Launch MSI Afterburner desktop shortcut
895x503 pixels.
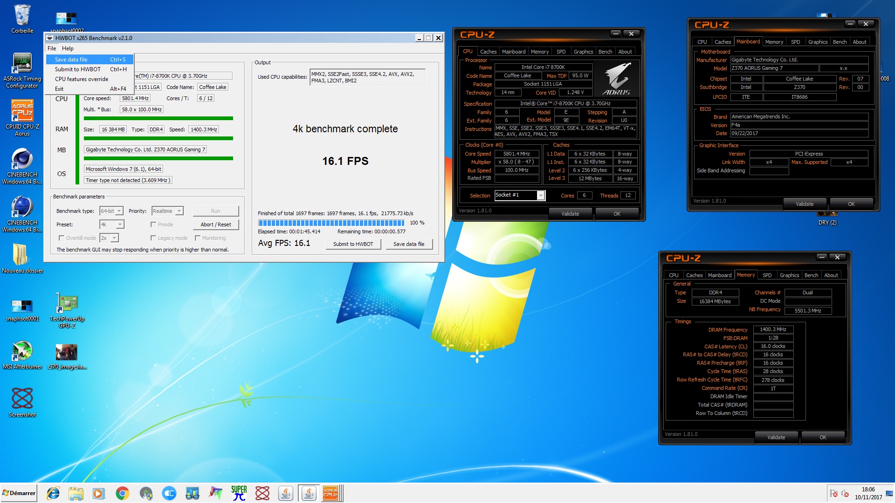point(22,355)
